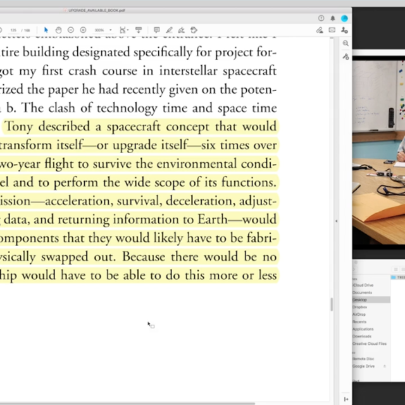This screenshot has width=405, height=405.
Task: Open the notifications bell
Action: 332,18
